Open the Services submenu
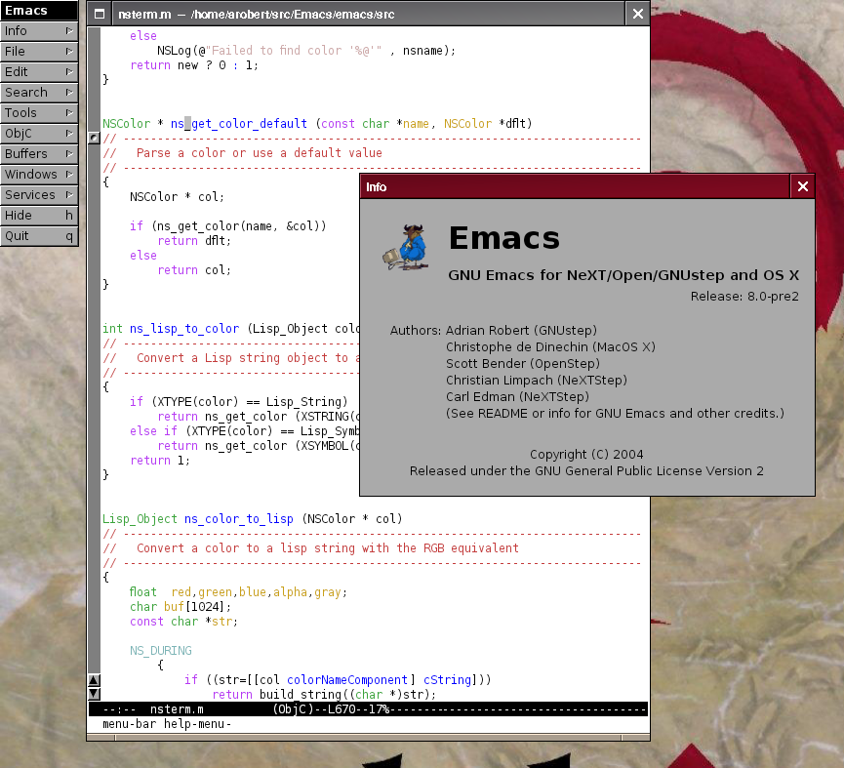The image size is (844, 768). click(39, 194)
